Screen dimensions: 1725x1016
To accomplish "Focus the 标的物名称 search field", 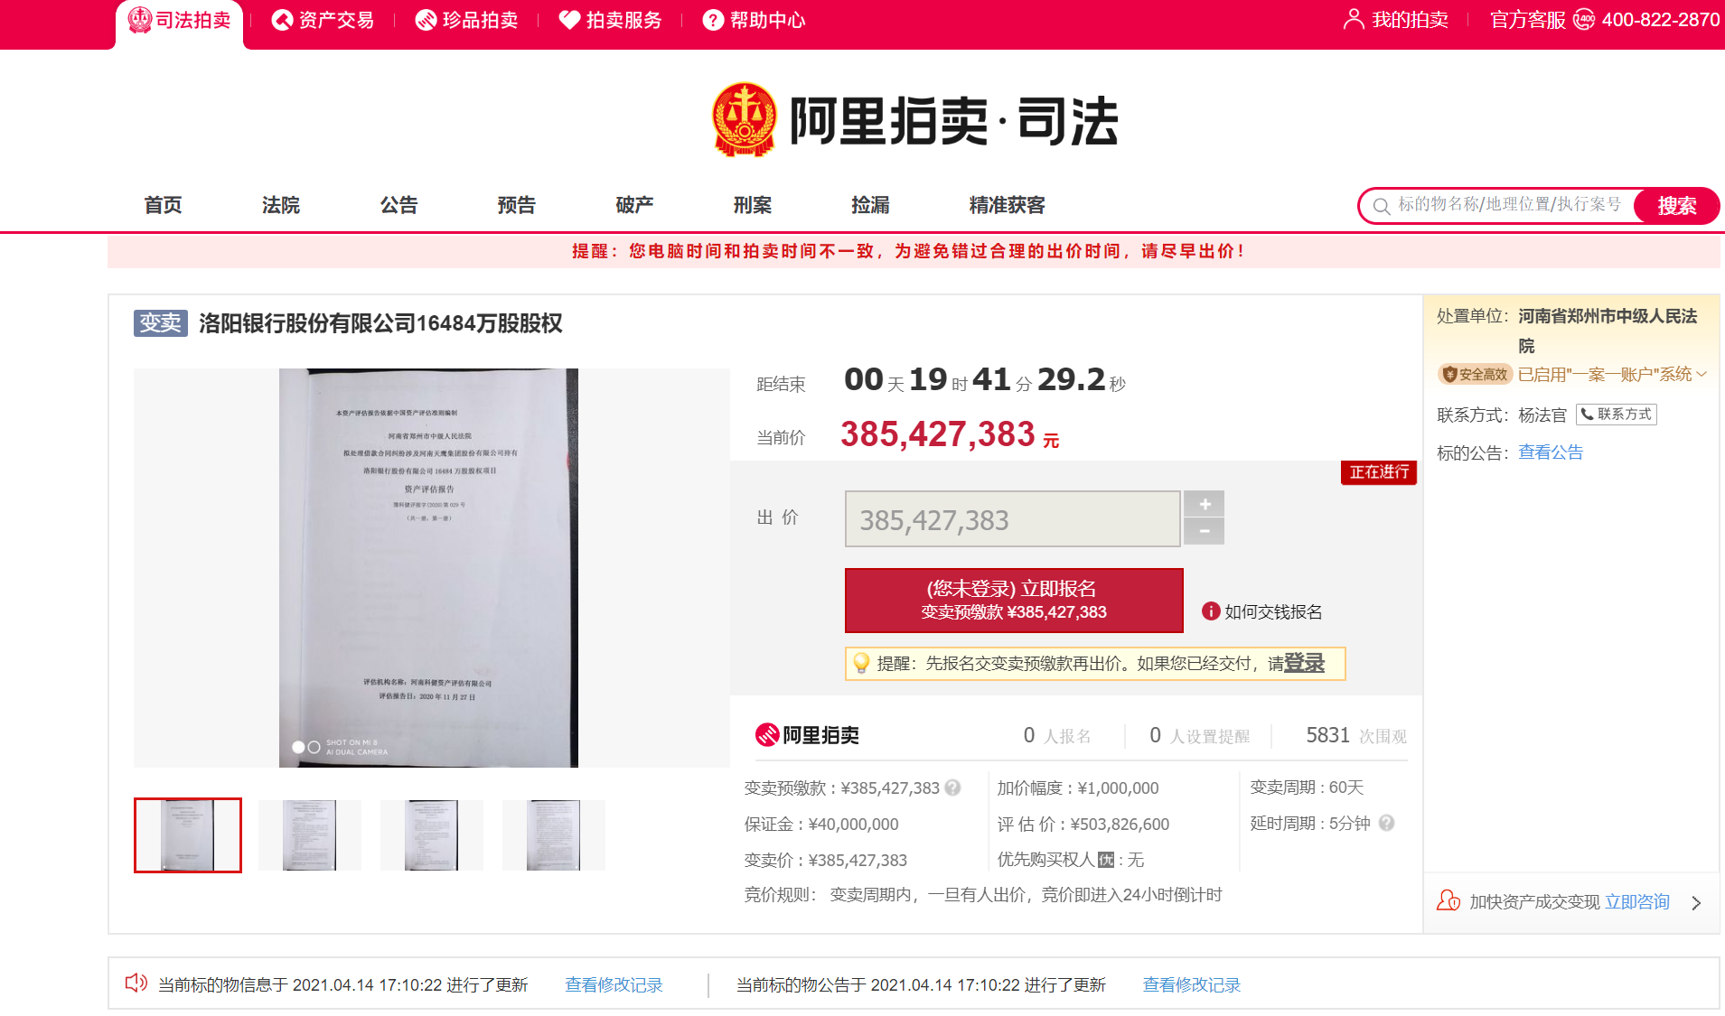I will click(x=1511, y=205).
